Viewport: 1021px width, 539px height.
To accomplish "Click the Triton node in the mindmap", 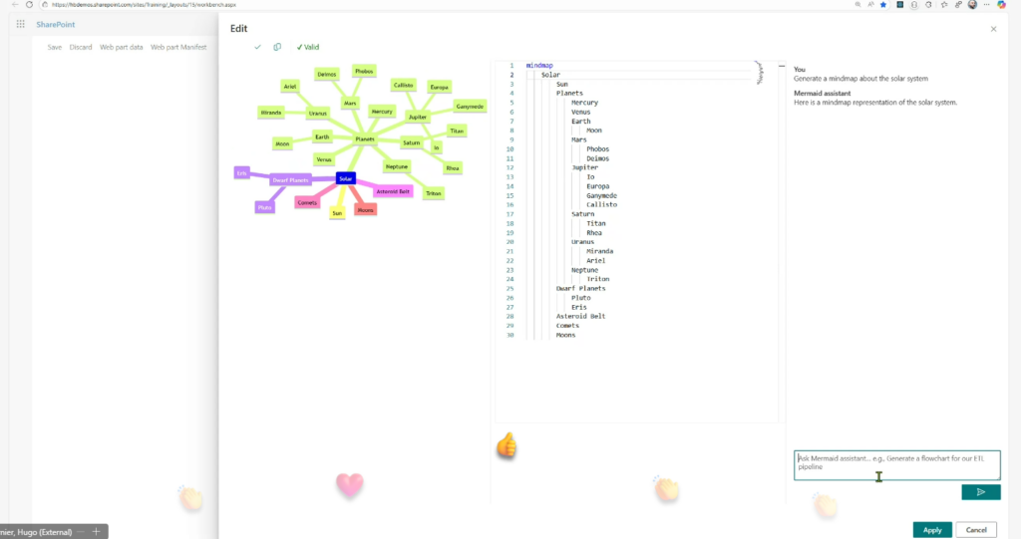I will coord(434,193).
